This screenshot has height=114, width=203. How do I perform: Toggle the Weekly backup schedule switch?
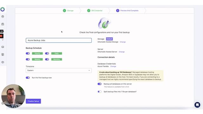point(28,59)
